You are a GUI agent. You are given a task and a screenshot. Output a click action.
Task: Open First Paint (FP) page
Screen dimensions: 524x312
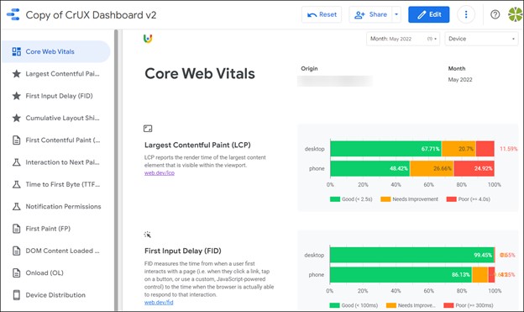click(56, 228)
